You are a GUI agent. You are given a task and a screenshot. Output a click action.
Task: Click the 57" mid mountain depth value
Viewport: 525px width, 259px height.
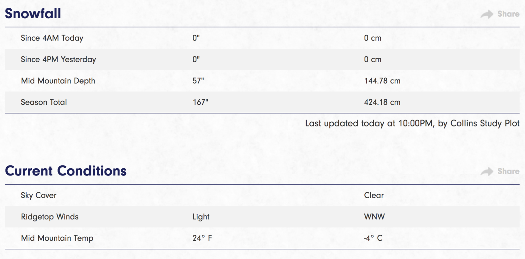pos(198,81)
